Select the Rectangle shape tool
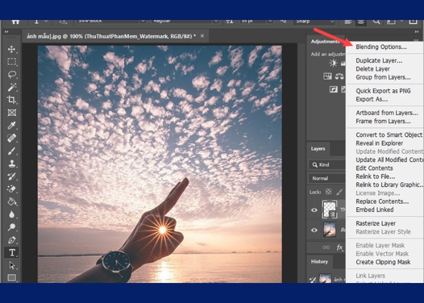 point(12,278)
